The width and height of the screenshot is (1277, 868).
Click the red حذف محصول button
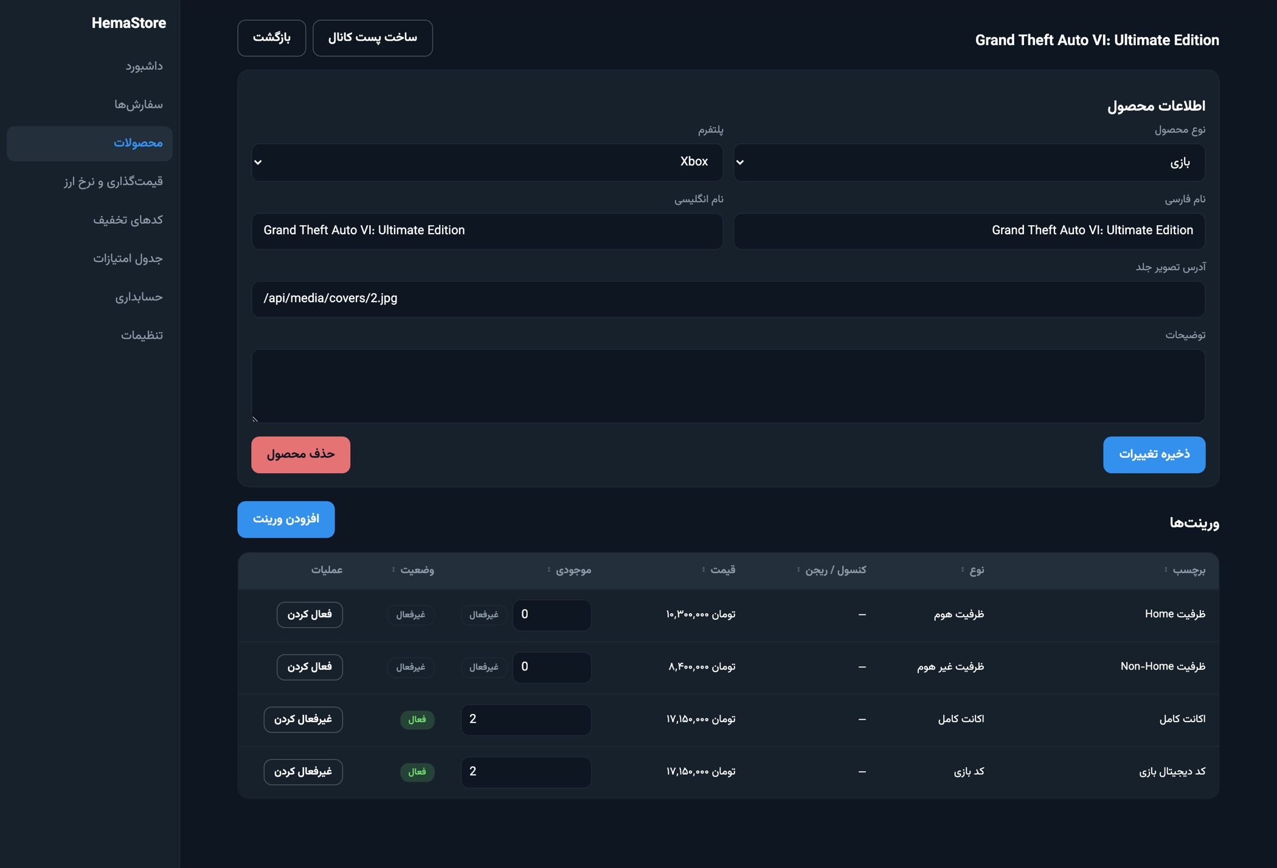tap(300, 454)
